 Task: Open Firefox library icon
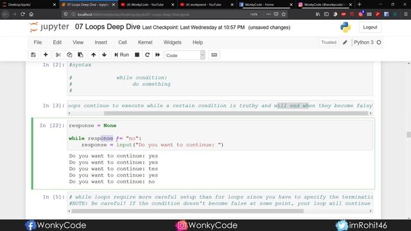coord(318,14)
